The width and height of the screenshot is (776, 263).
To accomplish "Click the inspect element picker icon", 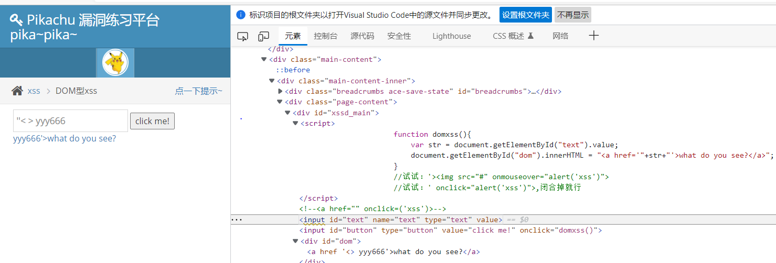I will click(242, 36).
